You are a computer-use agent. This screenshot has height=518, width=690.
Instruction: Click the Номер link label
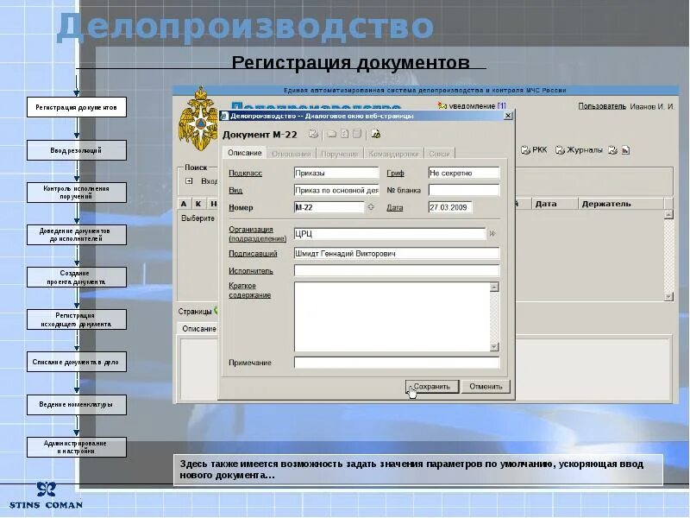(241, 207)
